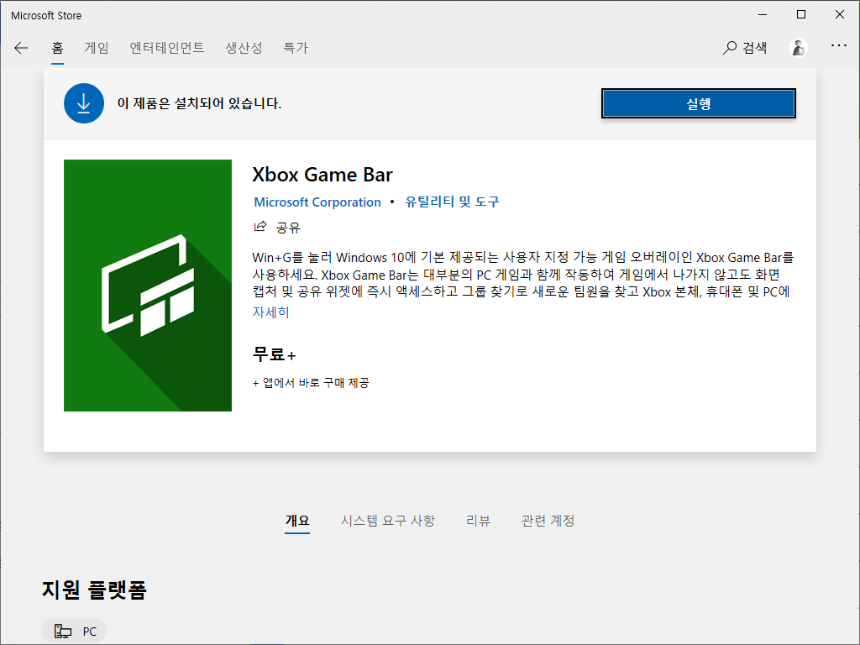Click the share icon next to 공유
The height and width of the screenshot is (645, 860).
260,227
